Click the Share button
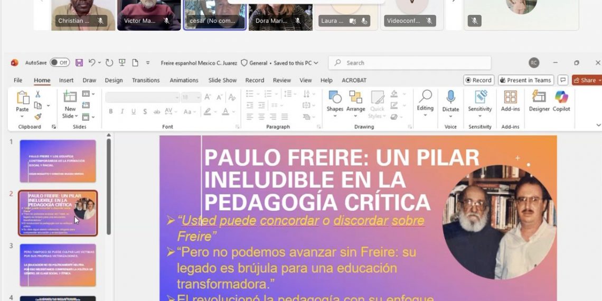 (x=586, y=80)
